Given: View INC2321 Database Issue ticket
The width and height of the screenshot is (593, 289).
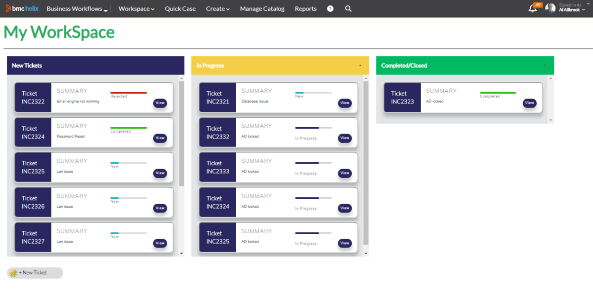Looking at the screenshot, I should [345, 103].
